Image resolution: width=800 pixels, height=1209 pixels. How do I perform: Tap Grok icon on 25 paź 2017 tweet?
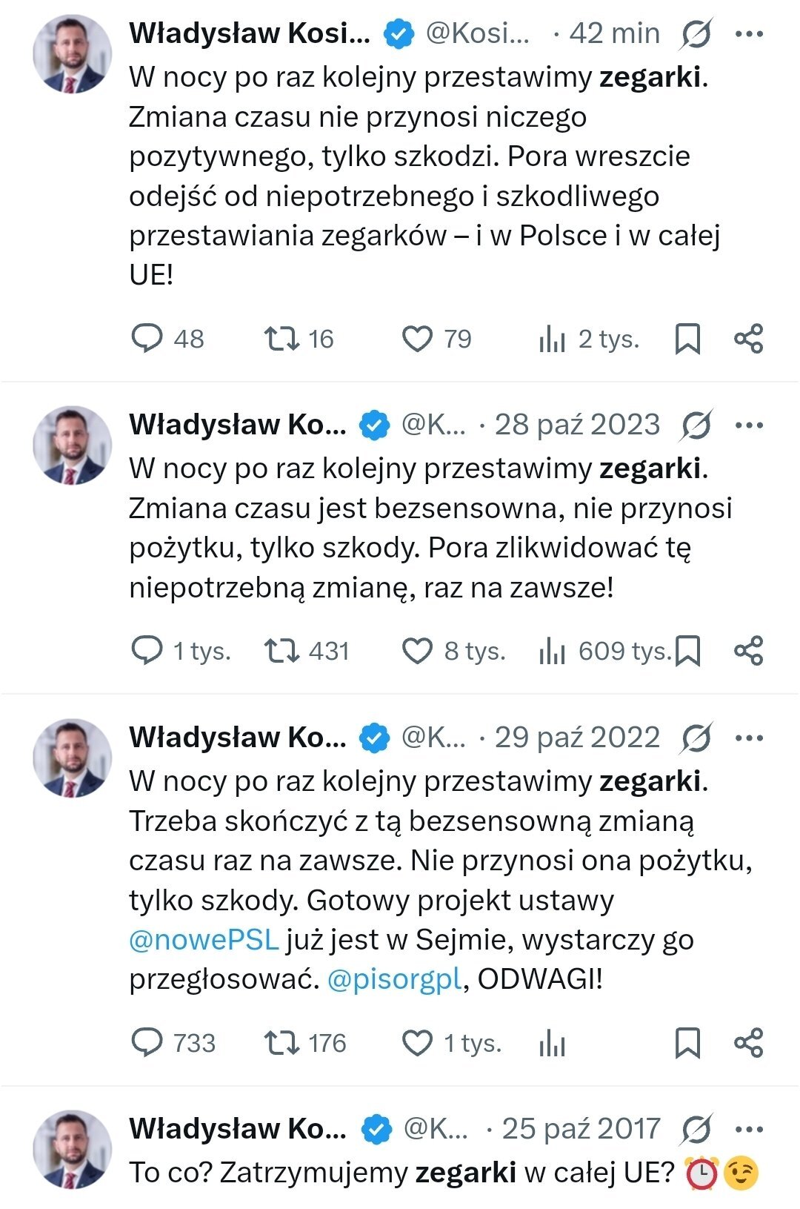tap(696, 1130)
